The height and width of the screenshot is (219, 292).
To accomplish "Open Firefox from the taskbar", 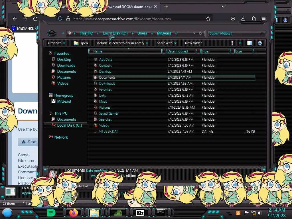I will coord(73,212).
